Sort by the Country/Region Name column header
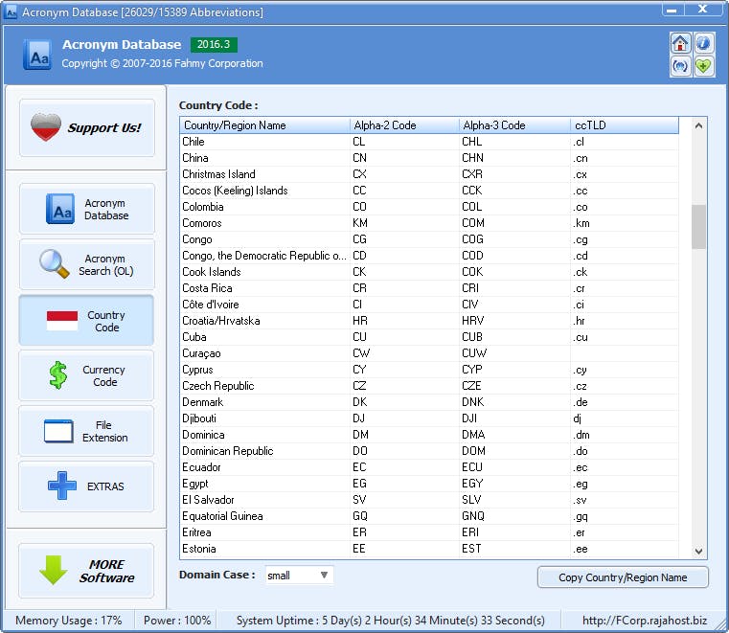The image size is (729, 633). point(264,125)
